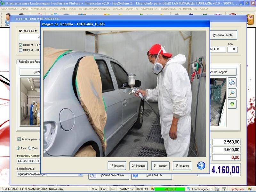Image resolution: width=256 pixels, height=192 pixels.
Task: Click the rightmost status bar icon
Action: click(x=250, y=189)
